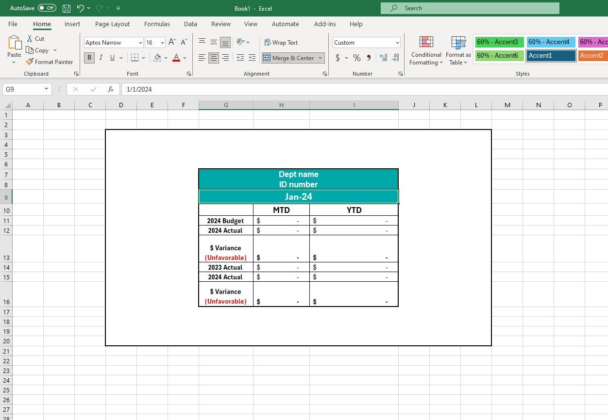
Task: Increase decimal places
Action: point(383,58)
